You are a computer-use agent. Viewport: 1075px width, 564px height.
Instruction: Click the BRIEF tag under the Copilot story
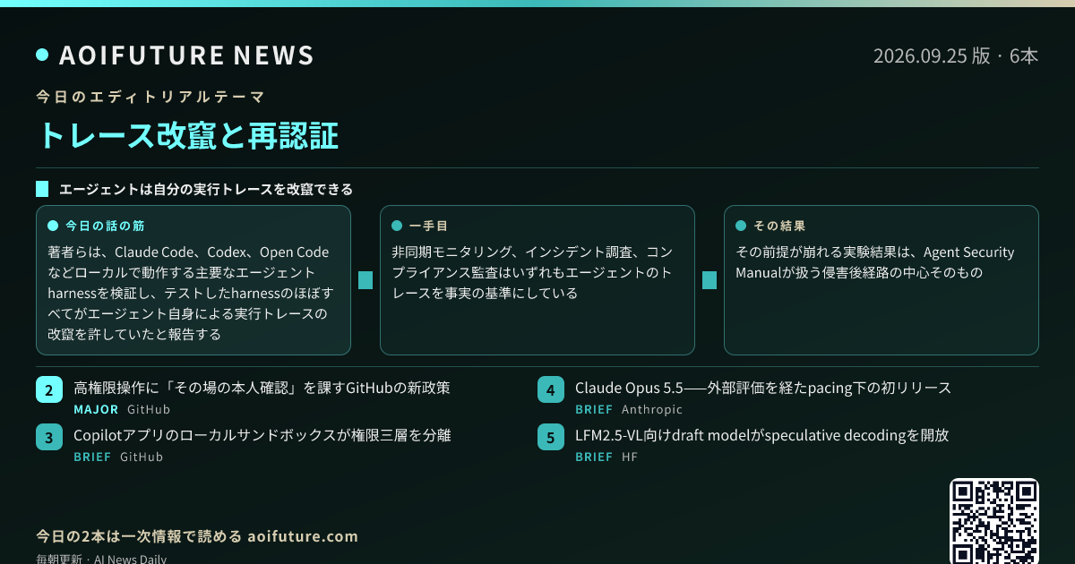tap(92, 457)
